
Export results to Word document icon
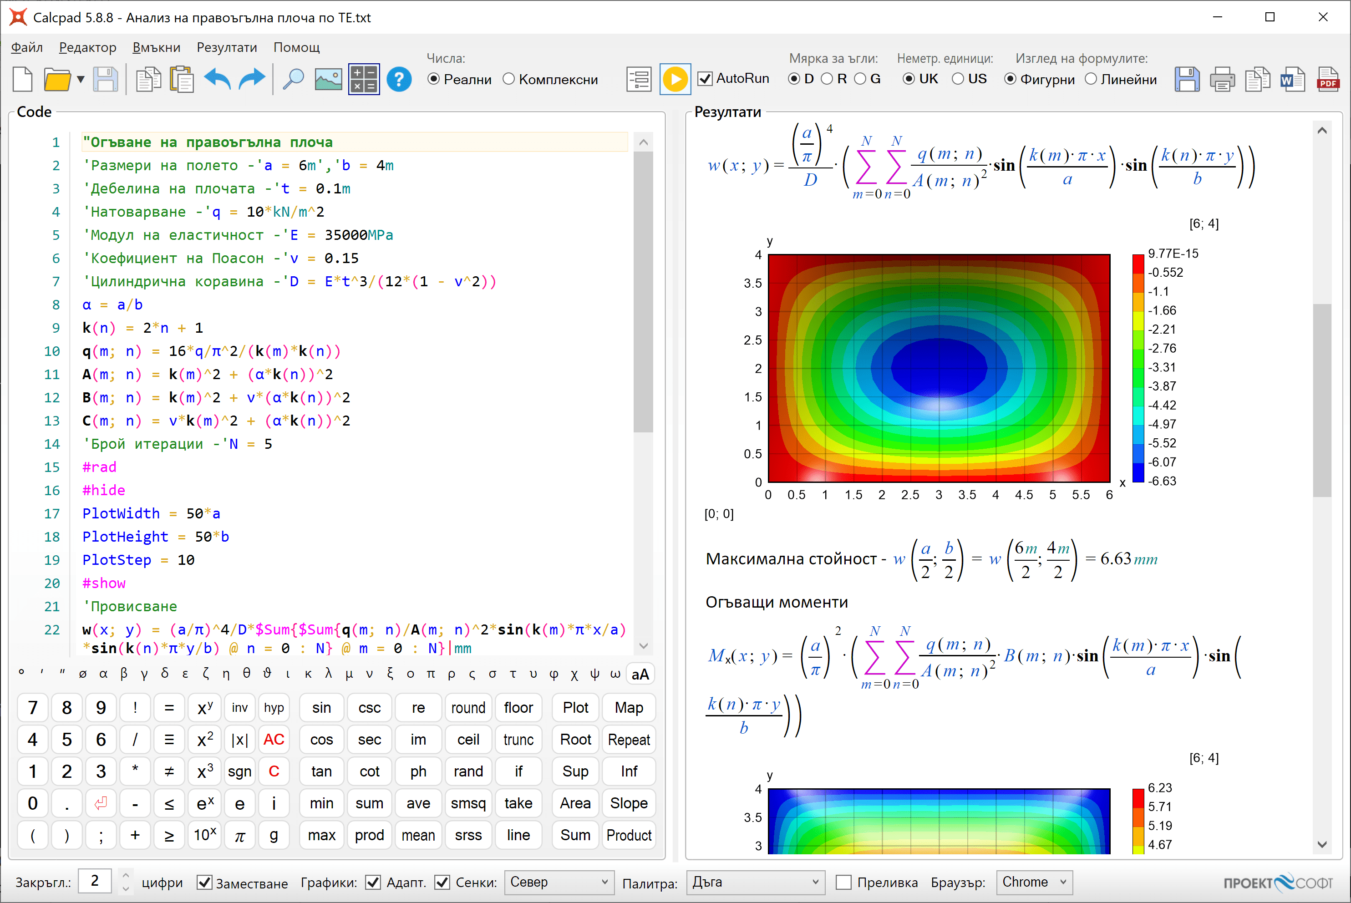(1293, 80)
